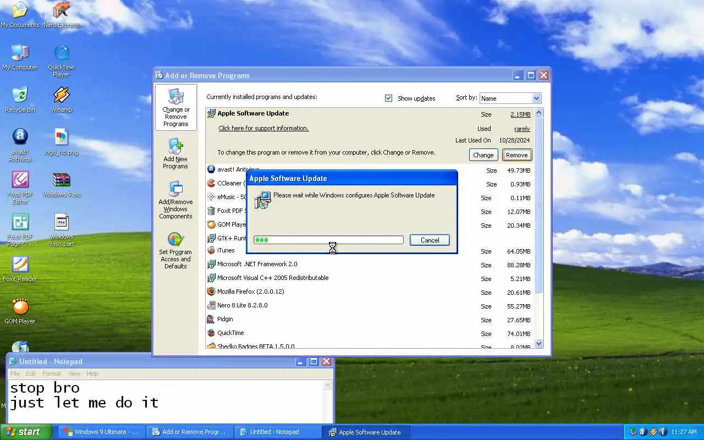704x440 pixels.
Task: Select avast! Antivirus desktop icon
Action: click(x=20, y=145)
